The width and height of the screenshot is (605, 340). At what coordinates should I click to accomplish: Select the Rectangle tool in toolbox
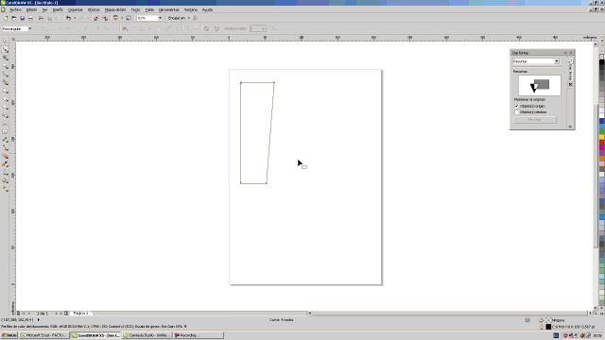coord(5,91)
